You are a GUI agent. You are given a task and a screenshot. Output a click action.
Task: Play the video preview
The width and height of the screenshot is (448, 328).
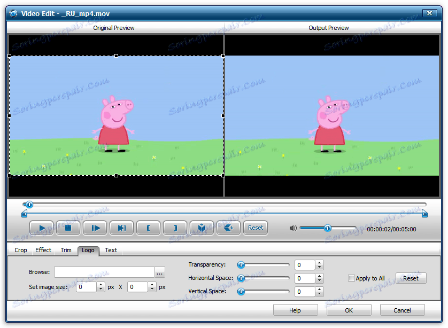[42, 228]
